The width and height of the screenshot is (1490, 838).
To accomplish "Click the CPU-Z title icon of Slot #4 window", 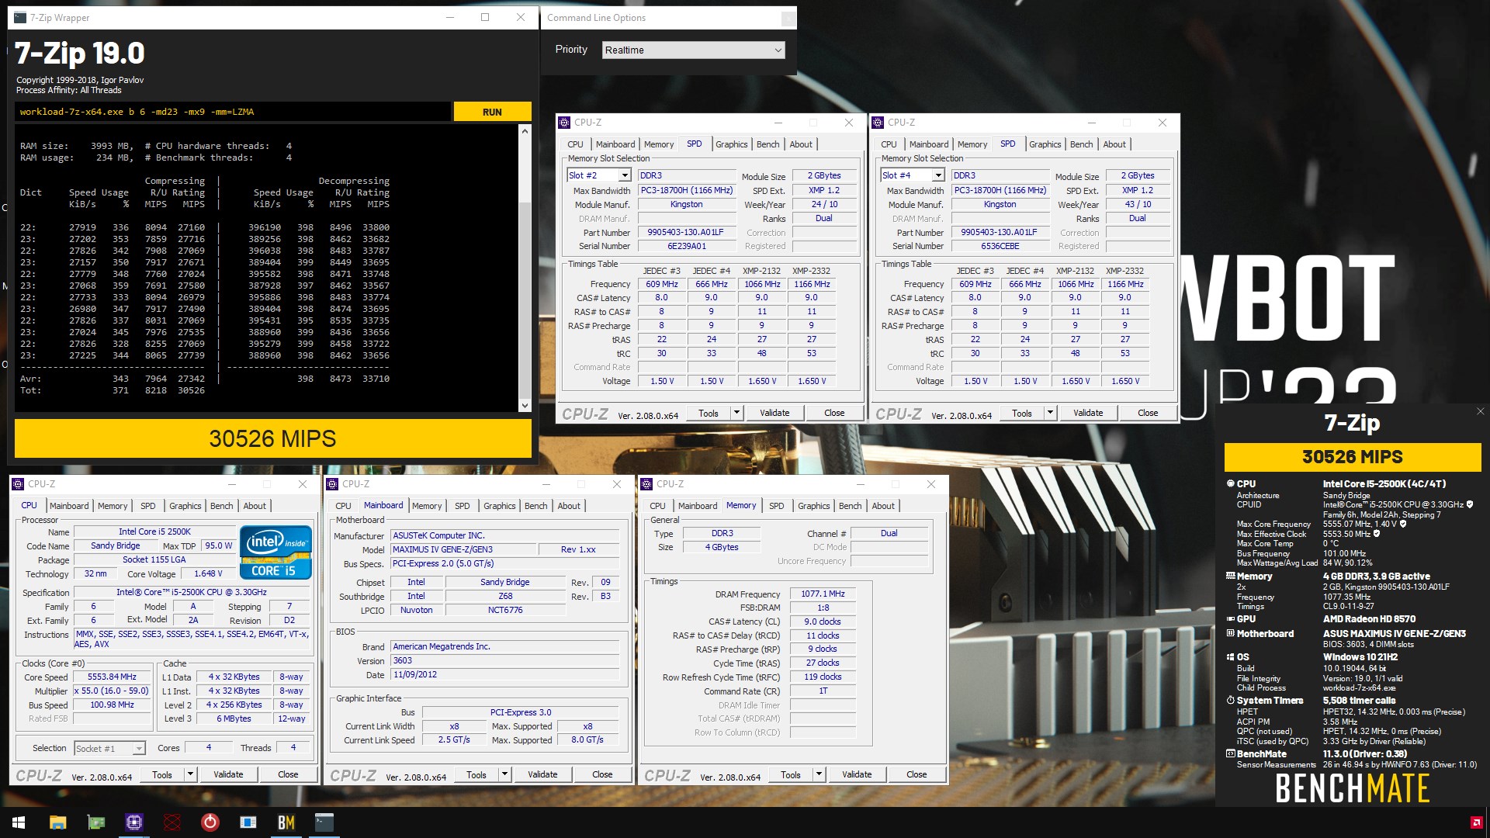I will (x=878, y=123).
